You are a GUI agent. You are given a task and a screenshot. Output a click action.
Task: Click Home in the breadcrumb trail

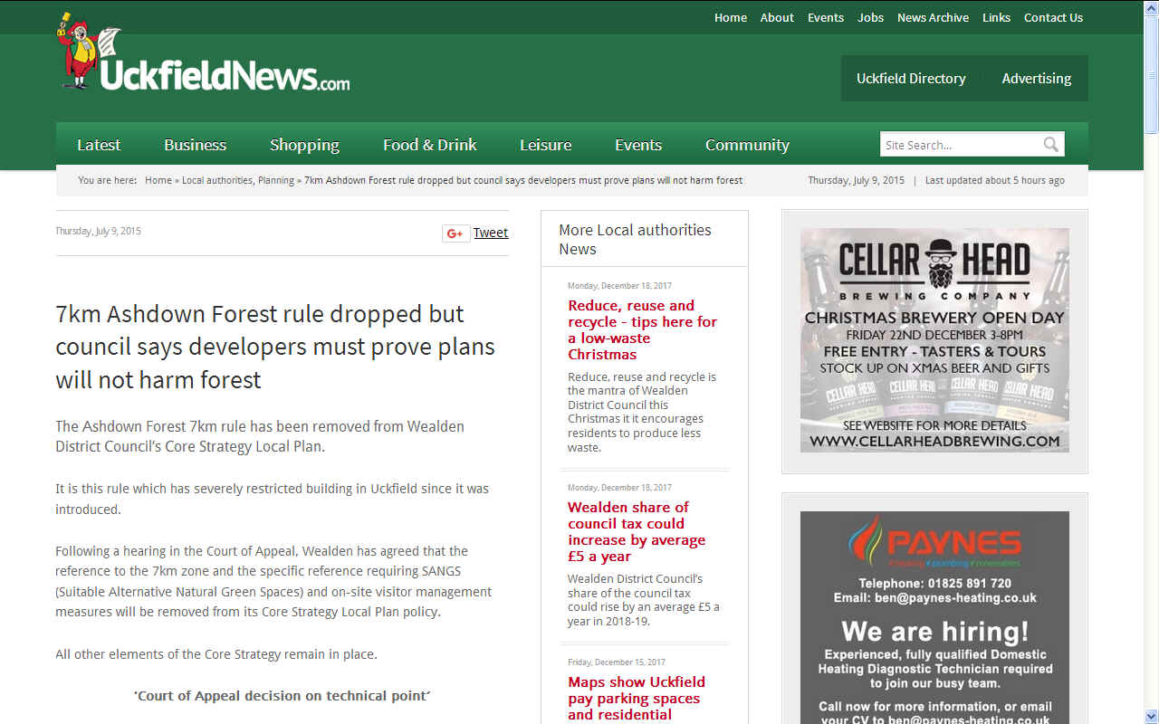(x=158, y=180)
